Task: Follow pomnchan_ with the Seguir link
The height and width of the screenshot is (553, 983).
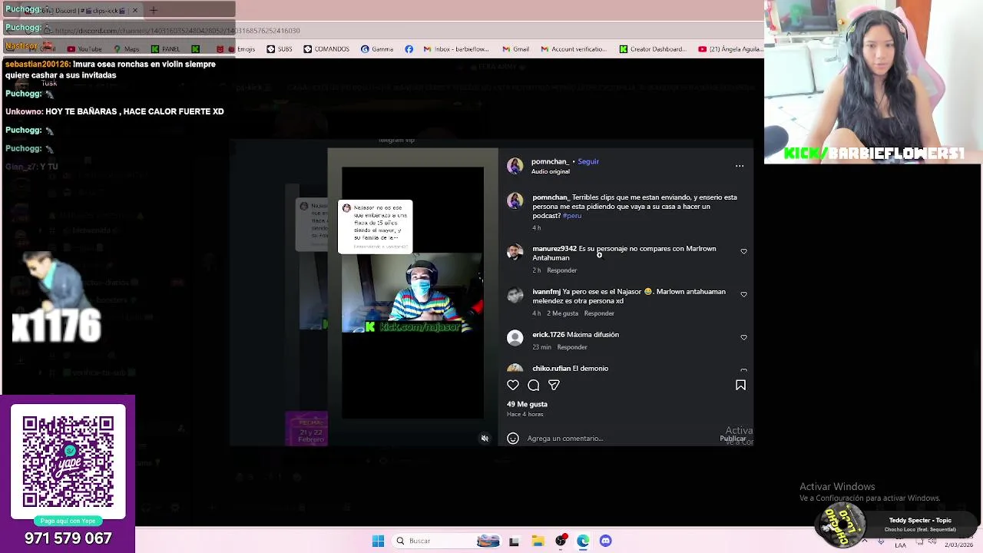Action: [x=588, y=161]
